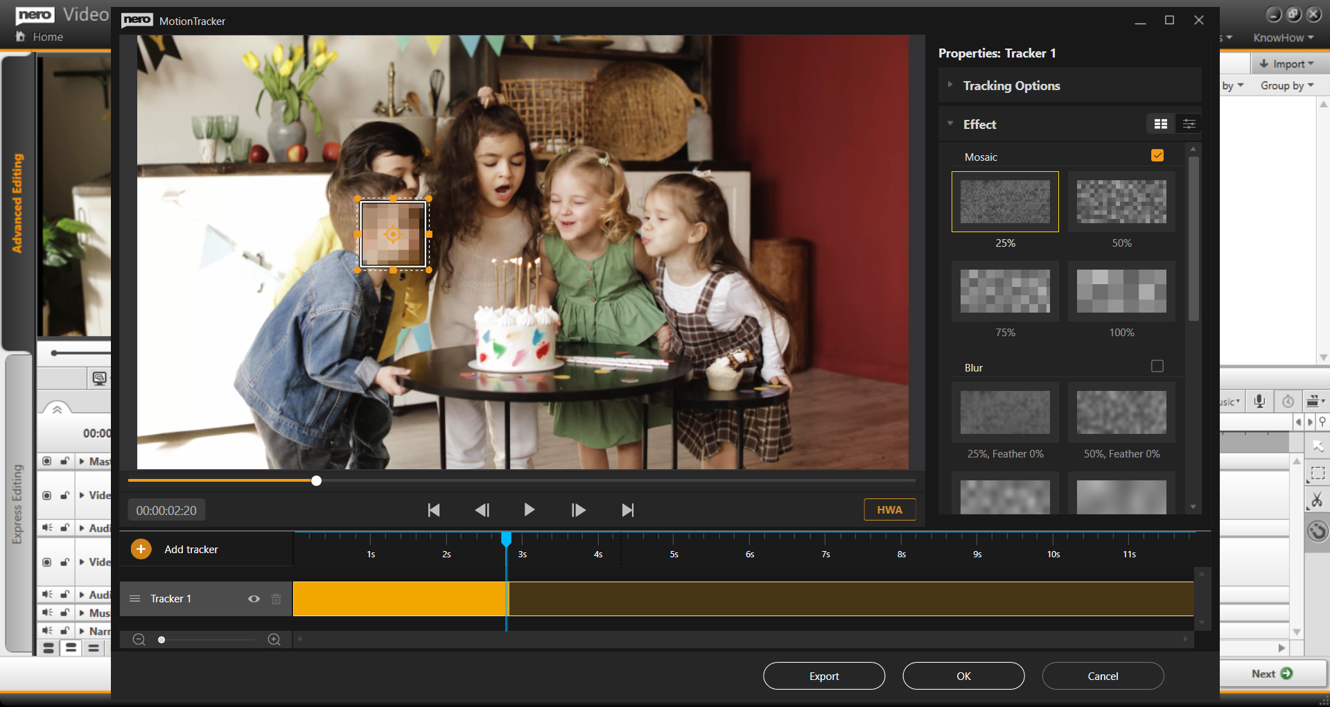Open the Import dropdown

click(x=1288, y=64)
